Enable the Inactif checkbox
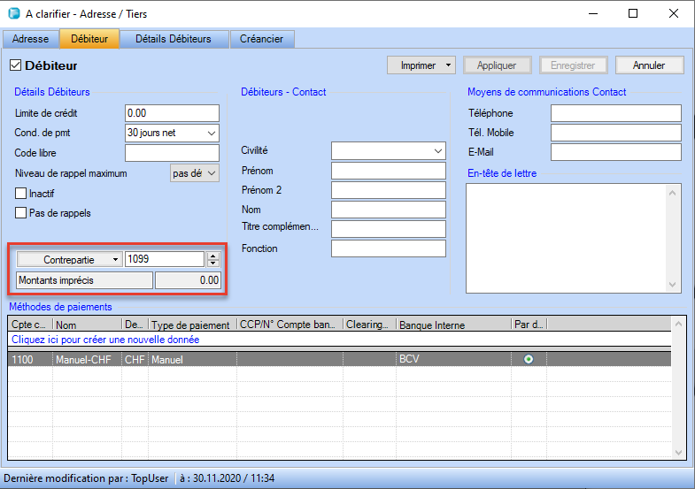 [x=21, y=193]
